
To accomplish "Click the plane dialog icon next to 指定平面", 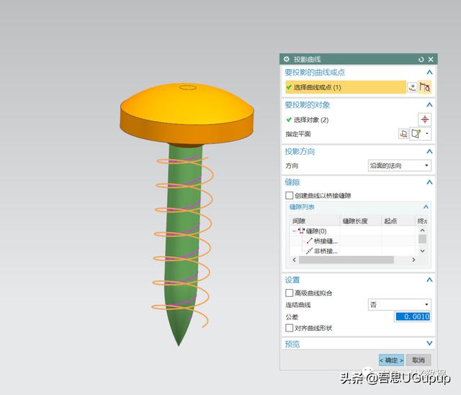I will 403,134.
